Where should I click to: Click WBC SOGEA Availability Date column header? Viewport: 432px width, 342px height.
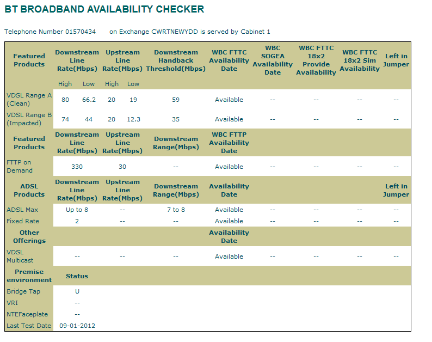(x=273, y=60)
